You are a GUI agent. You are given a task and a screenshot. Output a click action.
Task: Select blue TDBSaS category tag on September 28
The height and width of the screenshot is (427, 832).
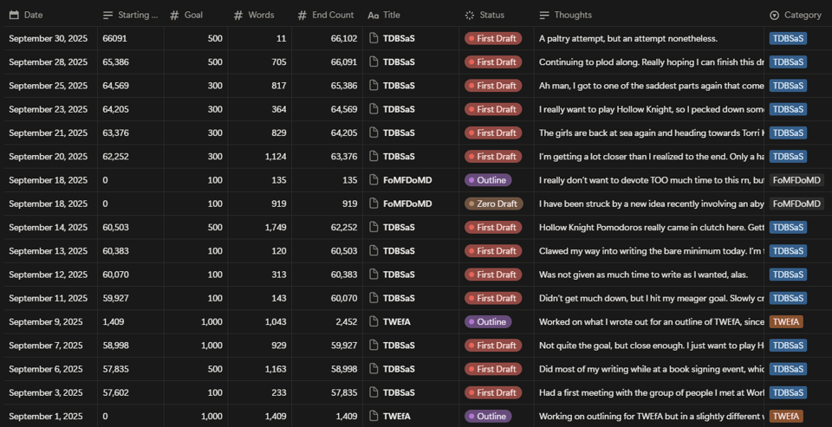pyautogui.click(x=788, y=61)
